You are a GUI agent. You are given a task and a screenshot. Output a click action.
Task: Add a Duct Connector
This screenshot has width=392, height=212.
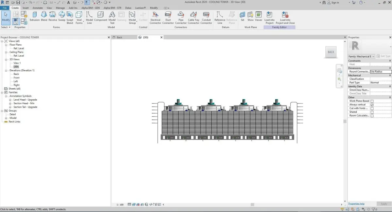(x=168, y=18)
